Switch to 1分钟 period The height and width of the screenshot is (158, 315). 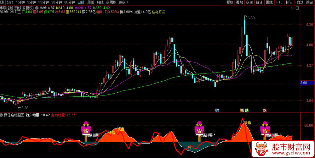pos(20,3)
